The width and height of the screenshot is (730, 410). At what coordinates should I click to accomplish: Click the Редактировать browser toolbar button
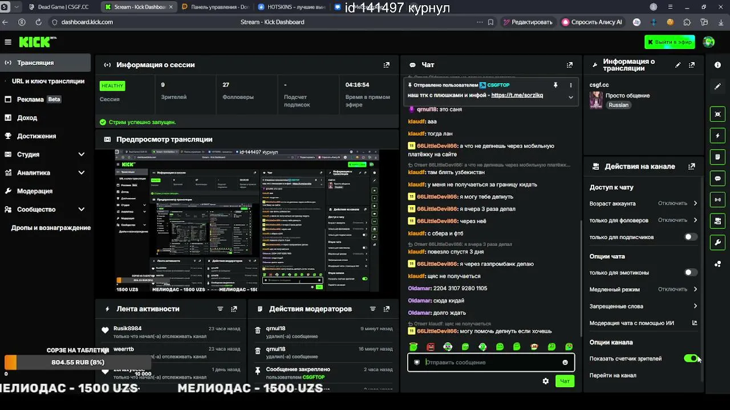click(x=528, y=22)
